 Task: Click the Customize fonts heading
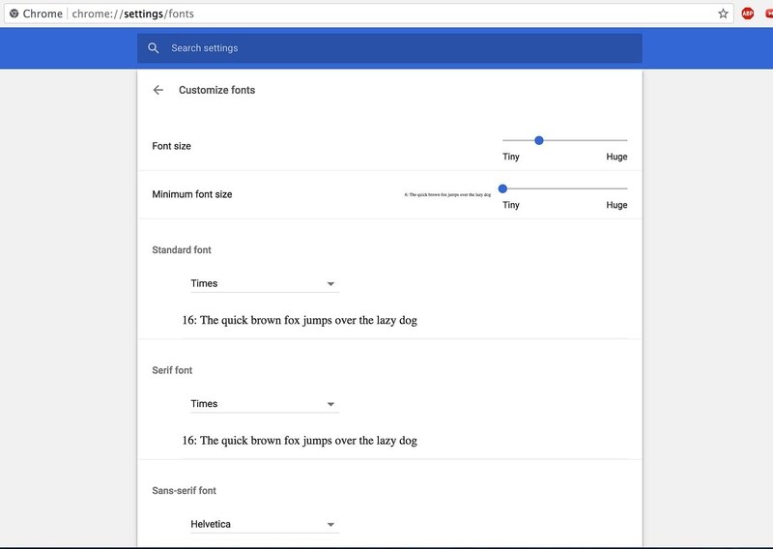pyautogui.click(x=216, y=90)
